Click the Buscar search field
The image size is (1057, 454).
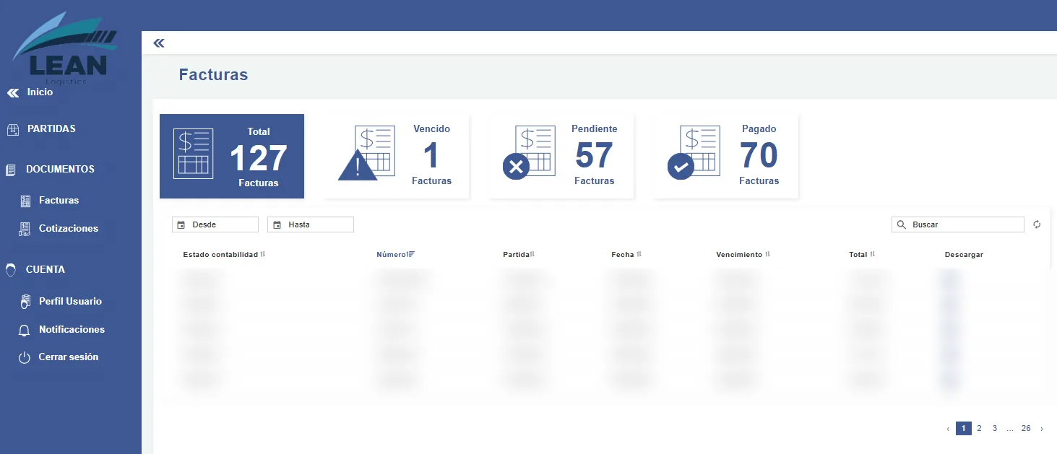tap(958, 224)
